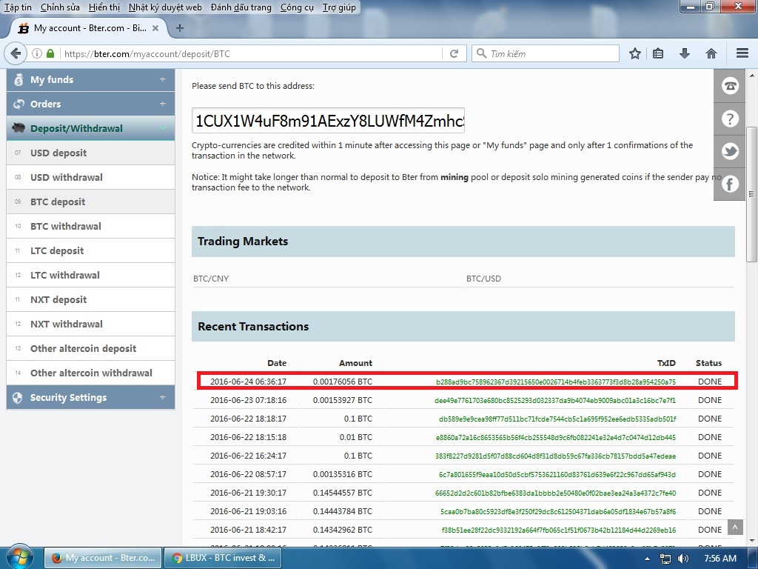Click the Security Settings shield icon

coord(18,398)
